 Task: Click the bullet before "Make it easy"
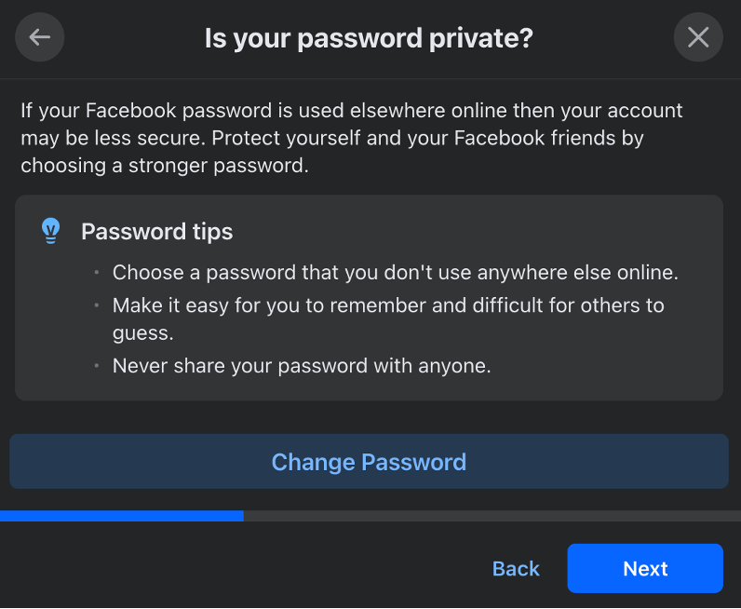point(97,305)
